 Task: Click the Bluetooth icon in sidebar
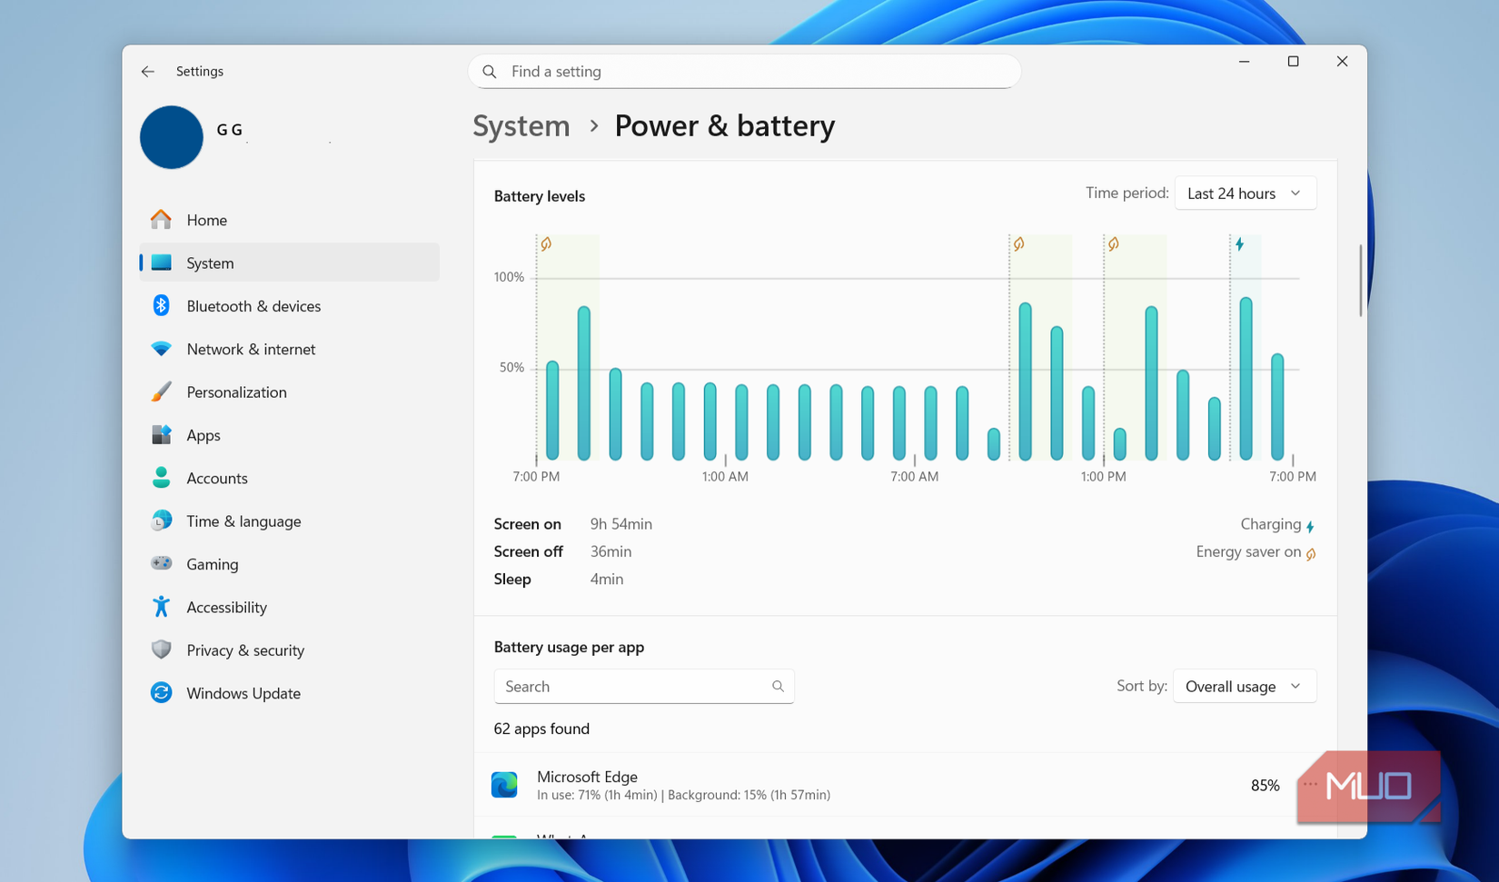pos(161,306)
